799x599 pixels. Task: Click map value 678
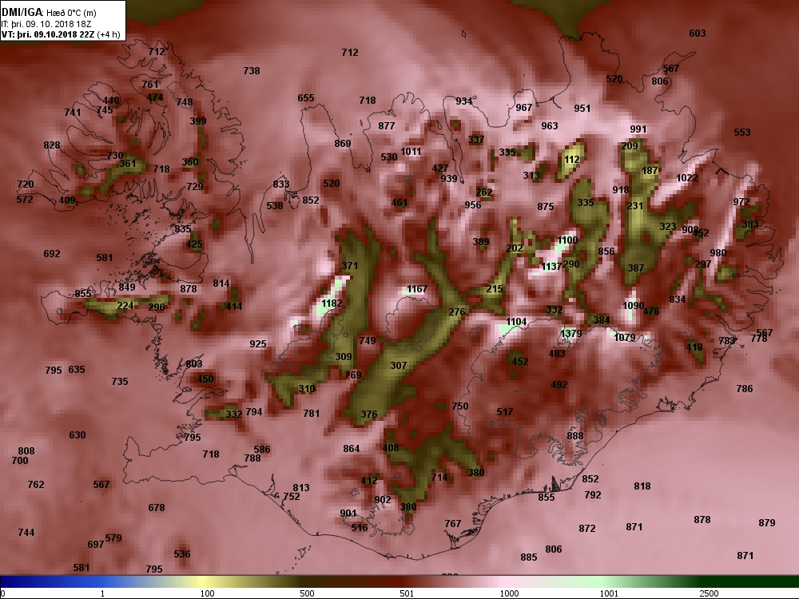pyautogui.click(x=157, y=507)
